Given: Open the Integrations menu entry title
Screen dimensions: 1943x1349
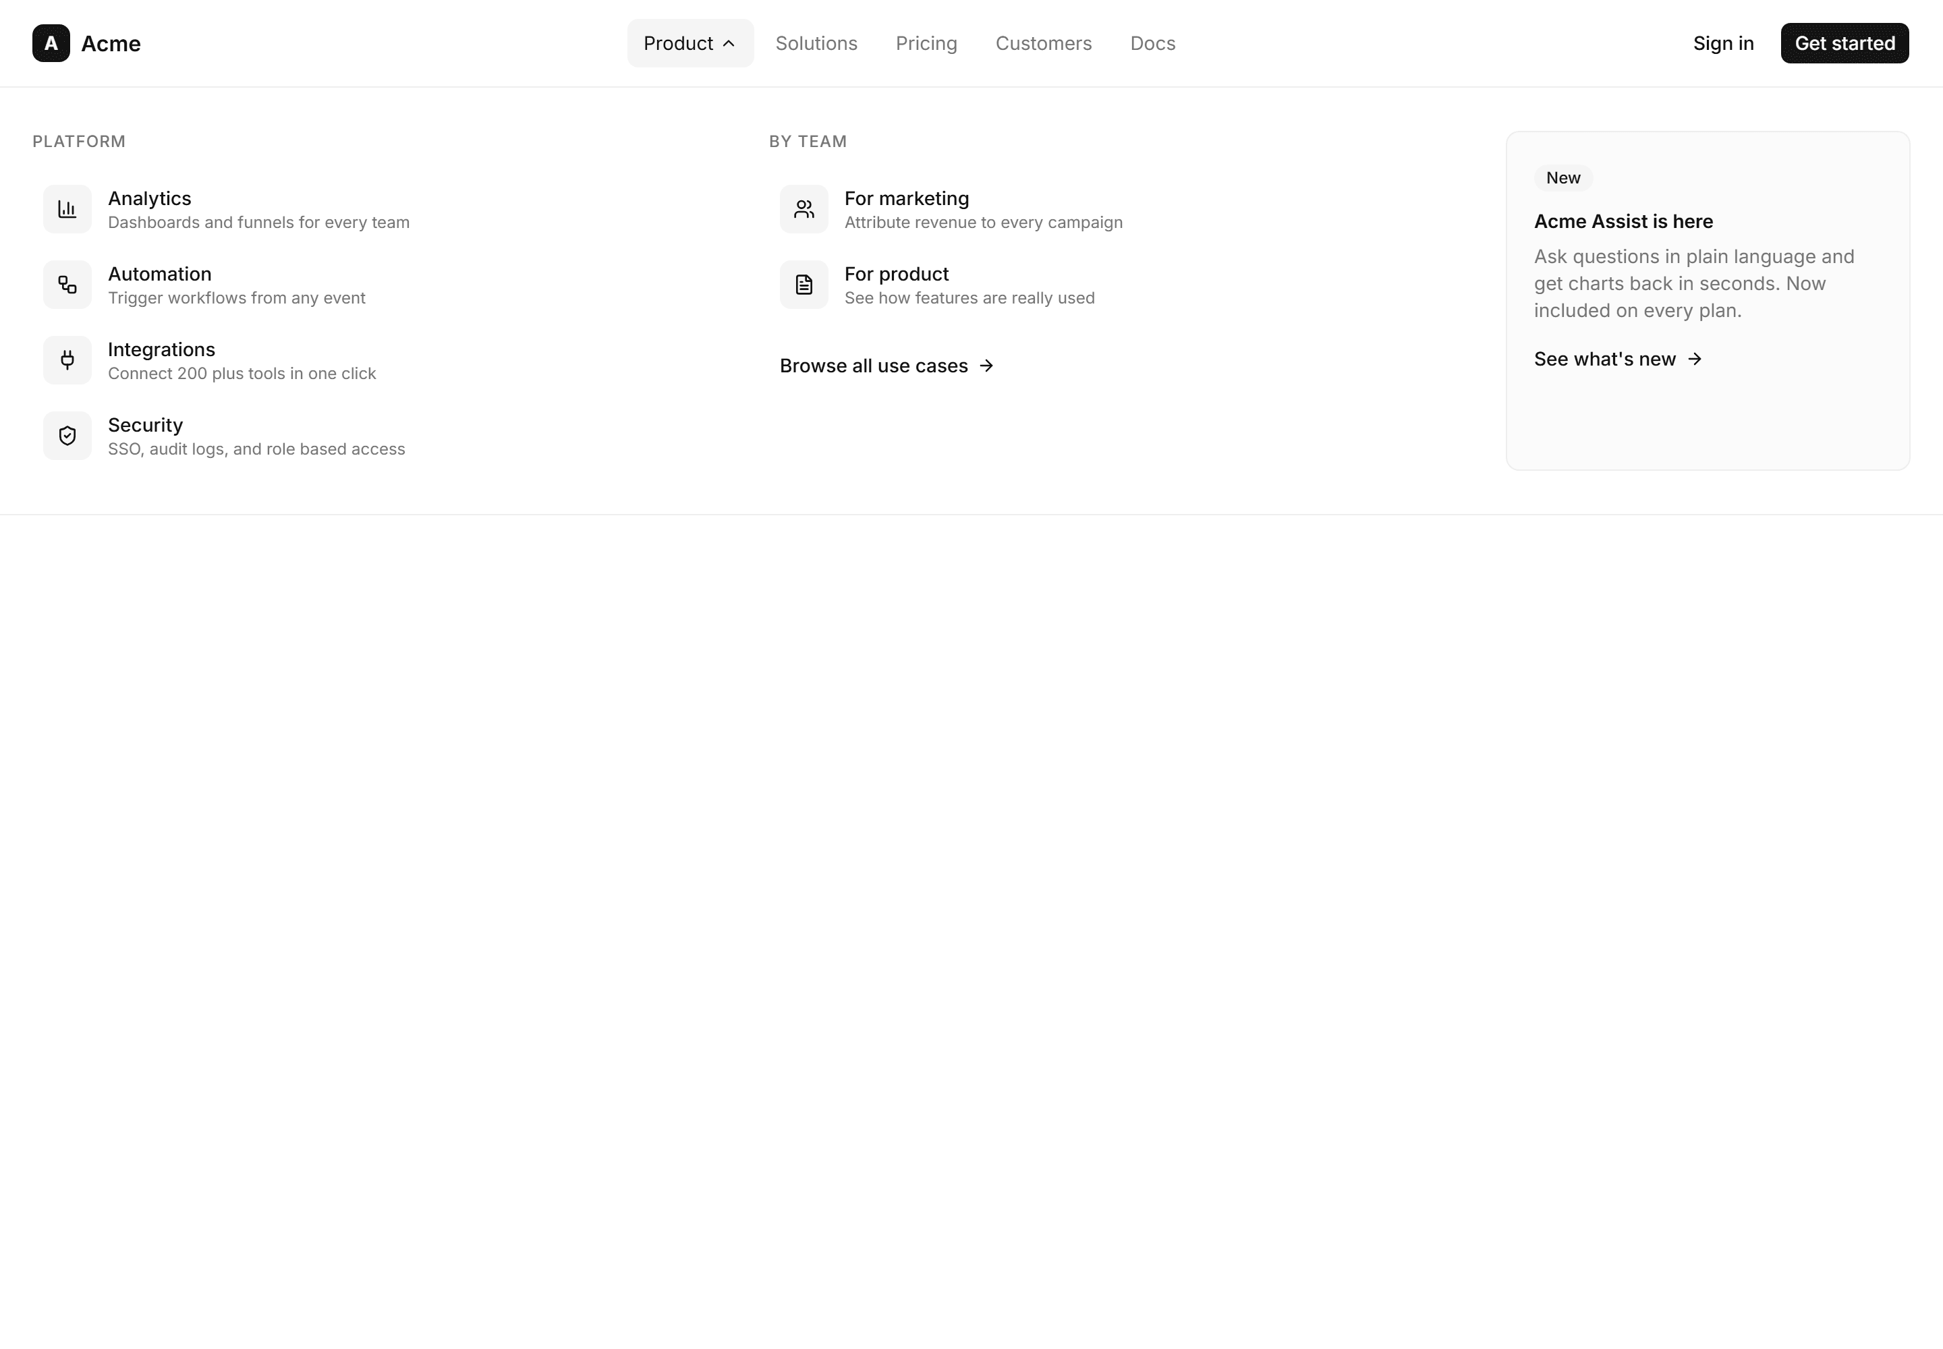Looking at the screenshot, I should click(x=161, y=349).
